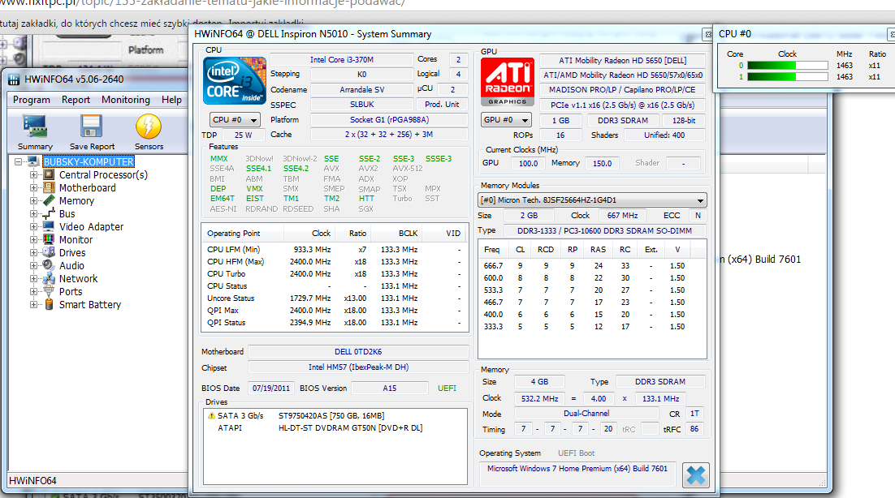The height and width of the screenshot is (498, 895).
Task: Open the GPU #0 selector dropdown
Action: click(x=506, y=120)
